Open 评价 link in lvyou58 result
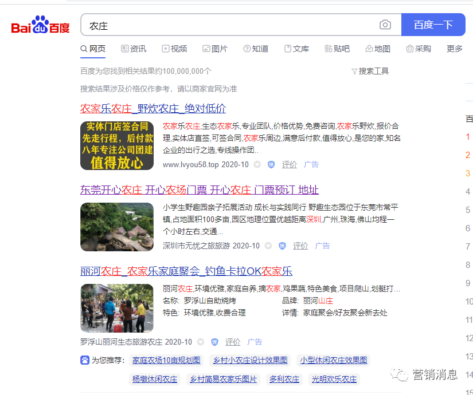The image size is (473, 395). pyautogui.click(x=290, y=164)
